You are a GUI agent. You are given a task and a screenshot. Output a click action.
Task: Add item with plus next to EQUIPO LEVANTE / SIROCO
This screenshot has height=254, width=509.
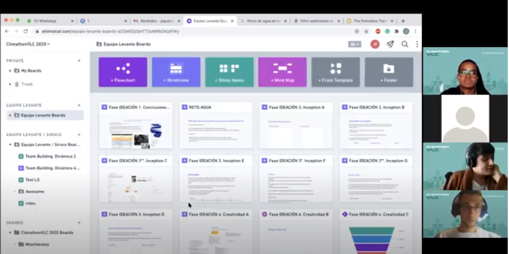(x=79, y=135)
